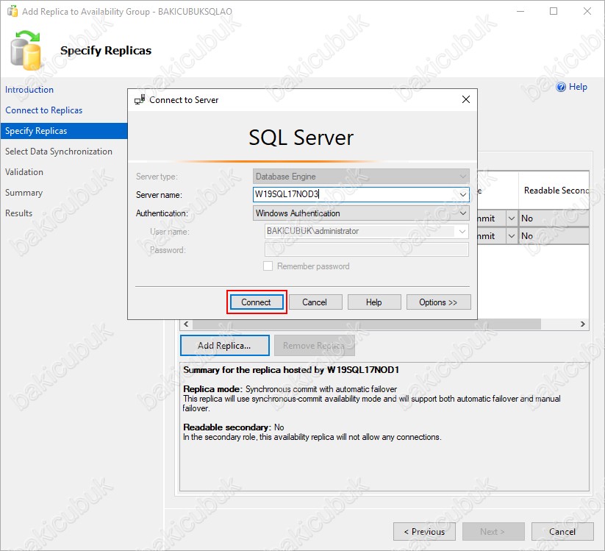Open the Server name dropdown list

click(462, 195)
